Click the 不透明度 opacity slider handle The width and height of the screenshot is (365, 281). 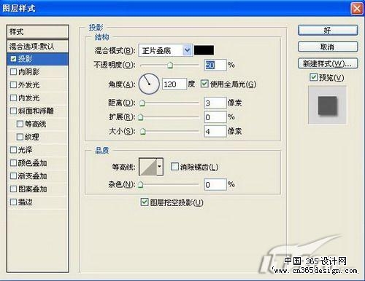(170, 65)
